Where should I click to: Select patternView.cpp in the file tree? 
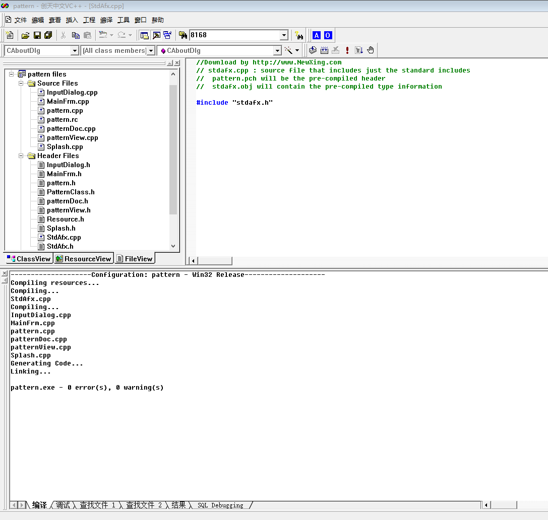(x=72, y=137)
